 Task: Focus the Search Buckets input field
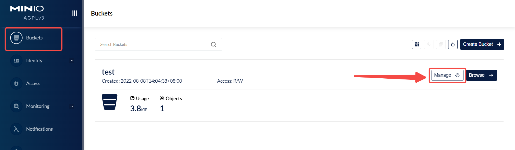pos(158,45)
